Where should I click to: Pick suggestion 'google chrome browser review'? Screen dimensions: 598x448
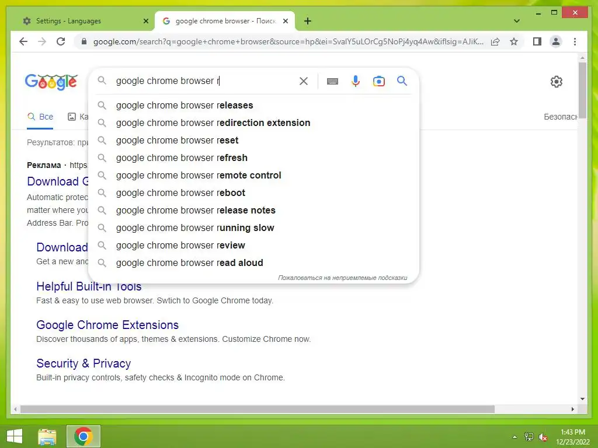pyautogui.click(x=253, y=246)
